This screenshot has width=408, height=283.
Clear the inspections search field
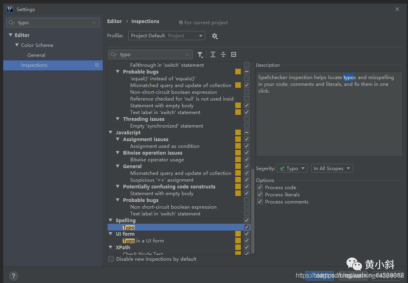coord(187,54)
